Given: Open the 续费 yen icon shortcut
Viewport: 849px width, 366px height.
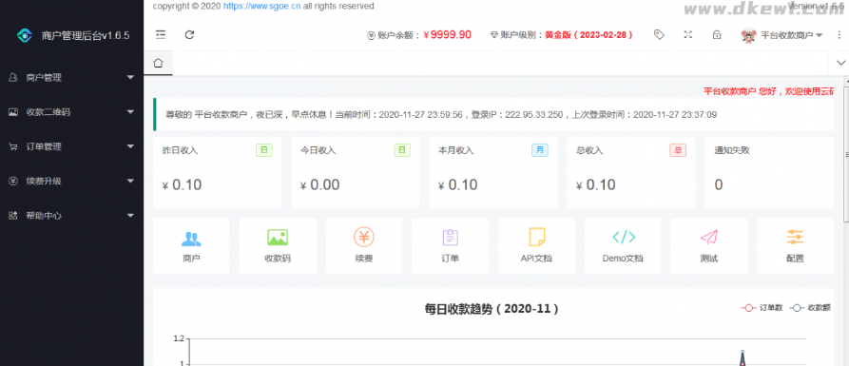Looking at the screenshot, I should pos(364,237).
